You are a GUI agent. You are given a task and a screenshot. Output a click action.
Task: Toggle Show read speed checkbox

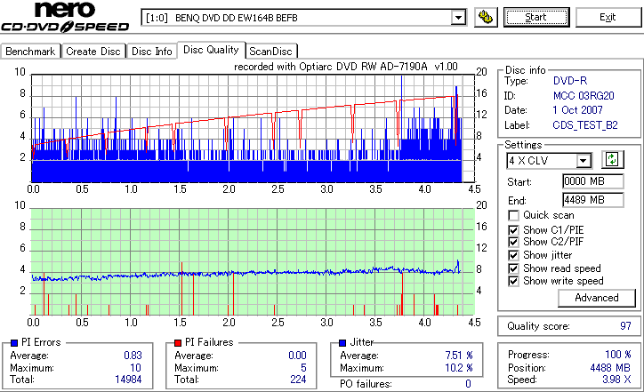[x=513, y=268]
